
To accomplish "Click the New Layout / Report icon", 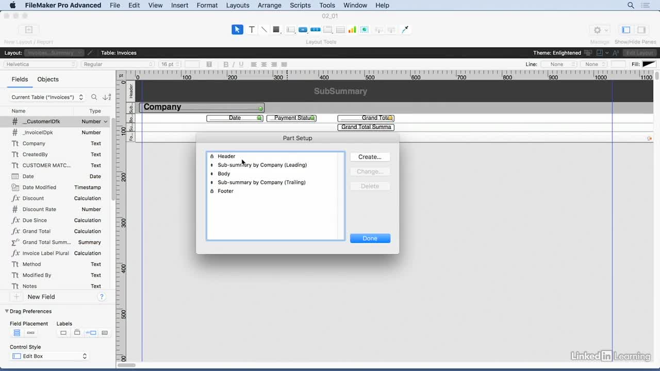I will pos(29,30).
